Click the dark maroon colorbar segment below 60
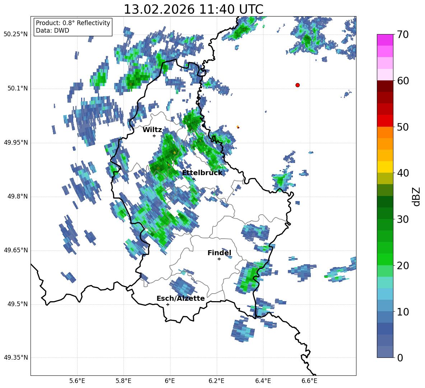Viewport: 425px width, 388px height. coord(385,86)
